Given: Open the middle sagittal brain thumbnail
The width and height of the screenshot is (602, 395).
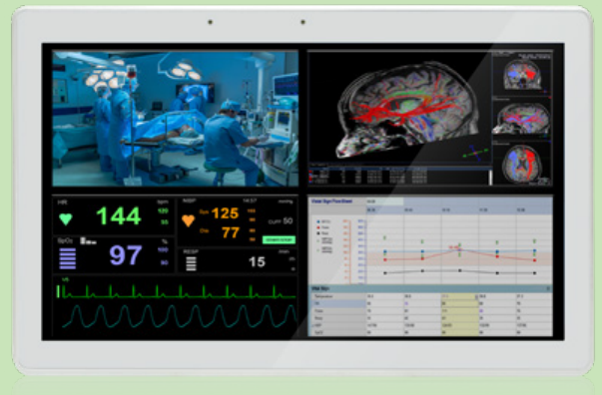Looking at the screenshot, I should point(522,118).
